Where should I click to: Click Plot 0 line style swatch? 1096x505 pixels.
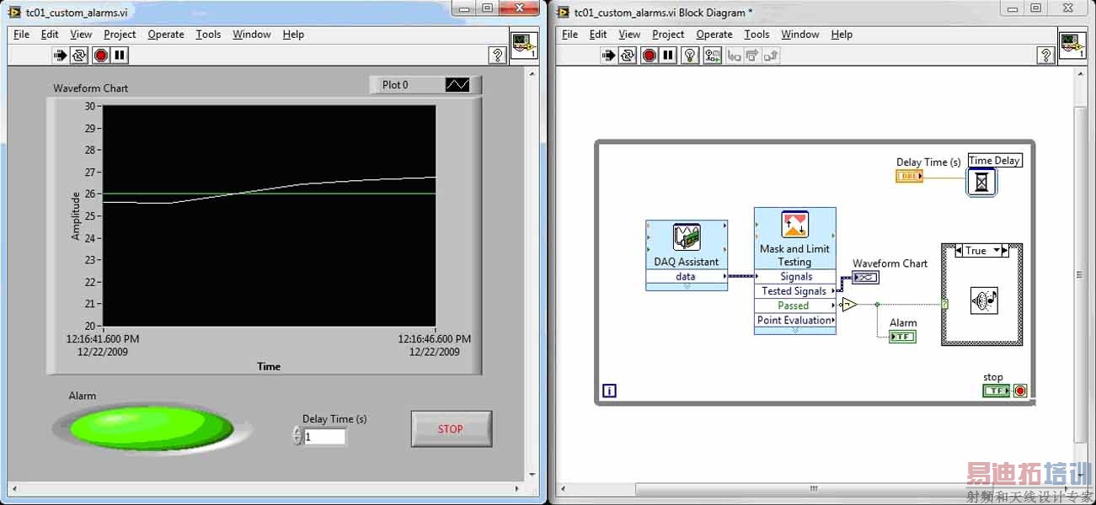pyautogui.click(x=457, y=85)
